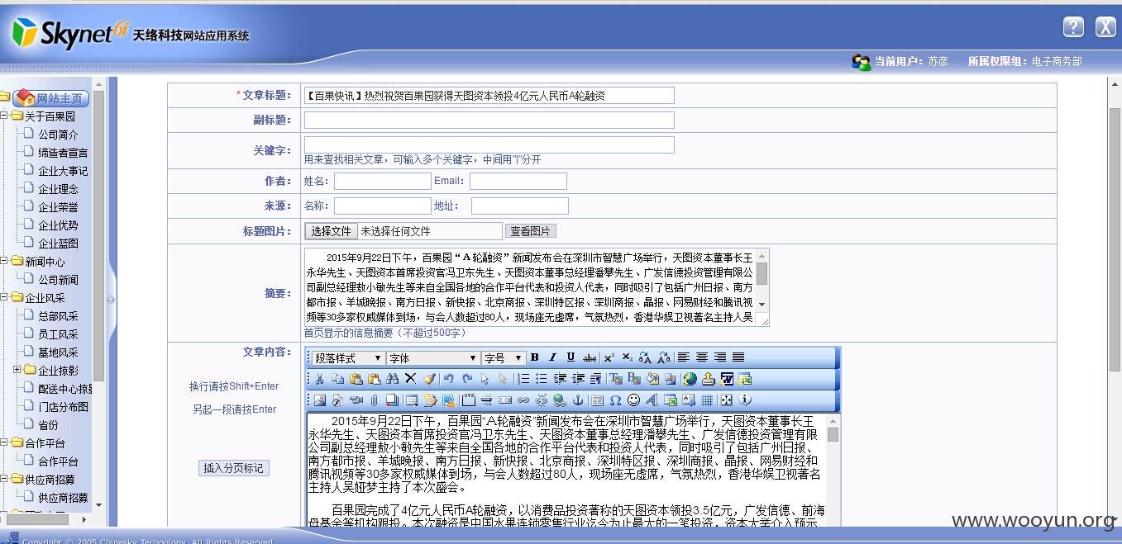Apply subscript formatting

(627, 357)
